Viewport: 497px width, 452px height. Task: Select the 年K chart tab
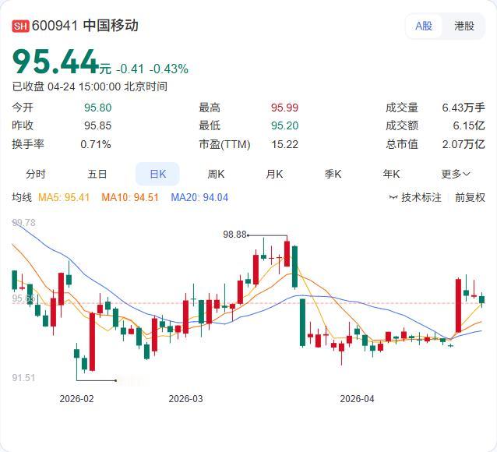click(391, 174)
